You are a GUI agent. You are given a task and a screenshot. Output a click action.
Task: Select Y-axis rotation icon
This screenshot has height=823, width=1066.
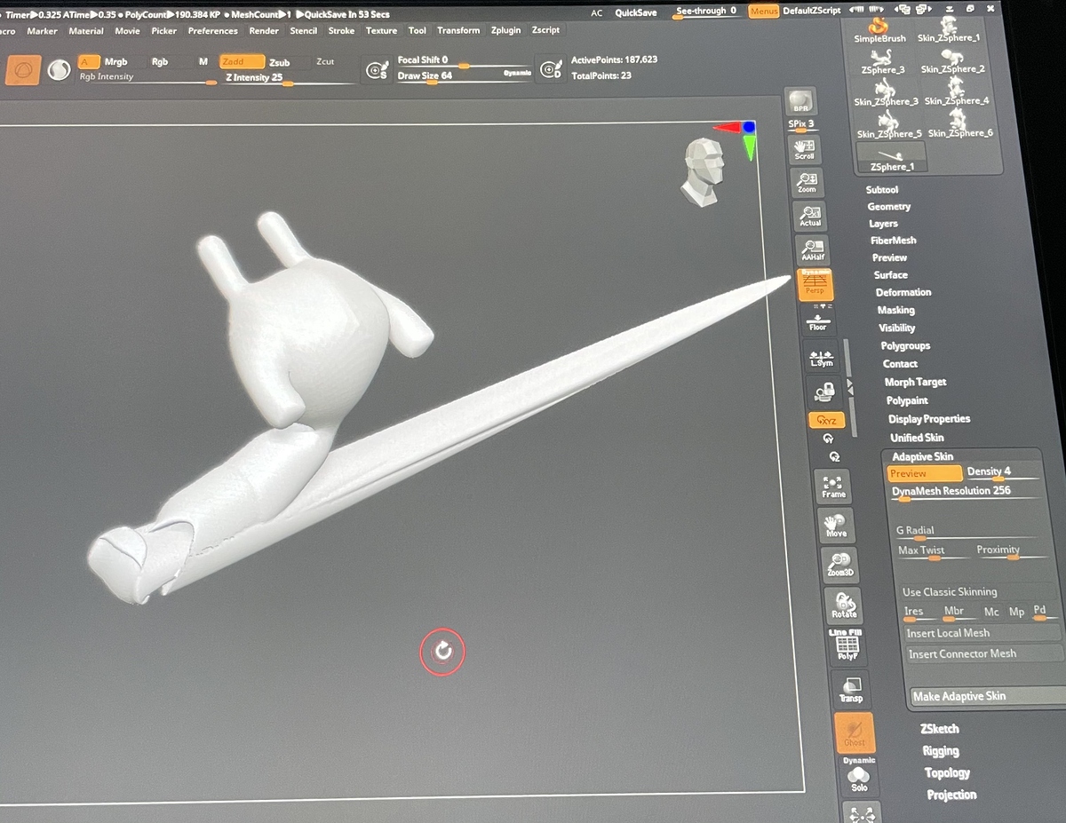pos(830,439)
